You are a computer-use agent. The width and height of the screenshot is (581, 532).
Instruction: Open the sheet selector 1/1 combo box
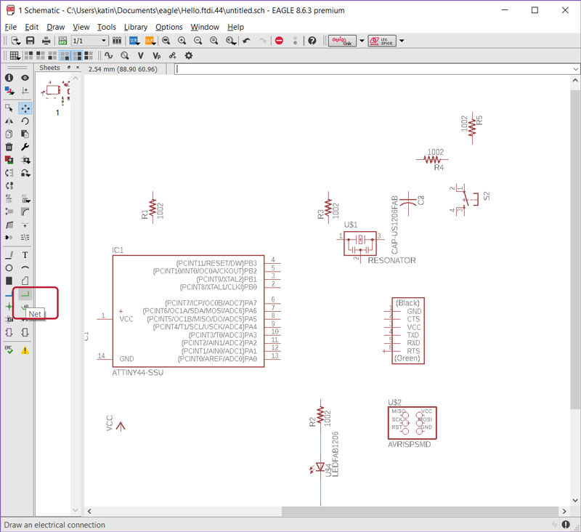(x=89, y=41)
